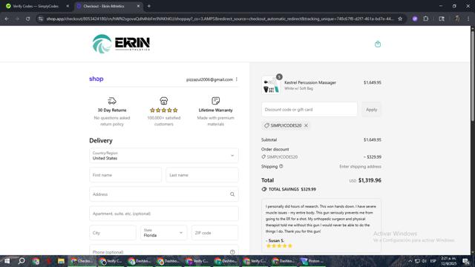
Task: Click the Checkout Chrome window in taskbar
Action: pos(82,261)
